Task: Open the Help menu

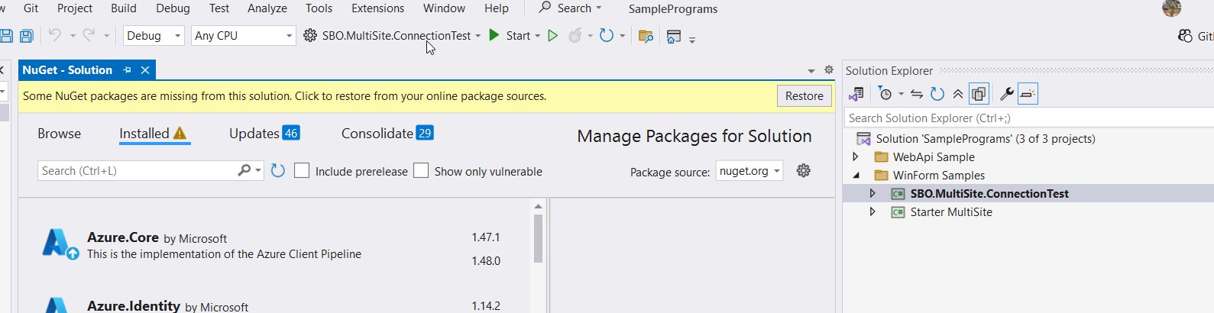Action: click(x=497, y=8)
